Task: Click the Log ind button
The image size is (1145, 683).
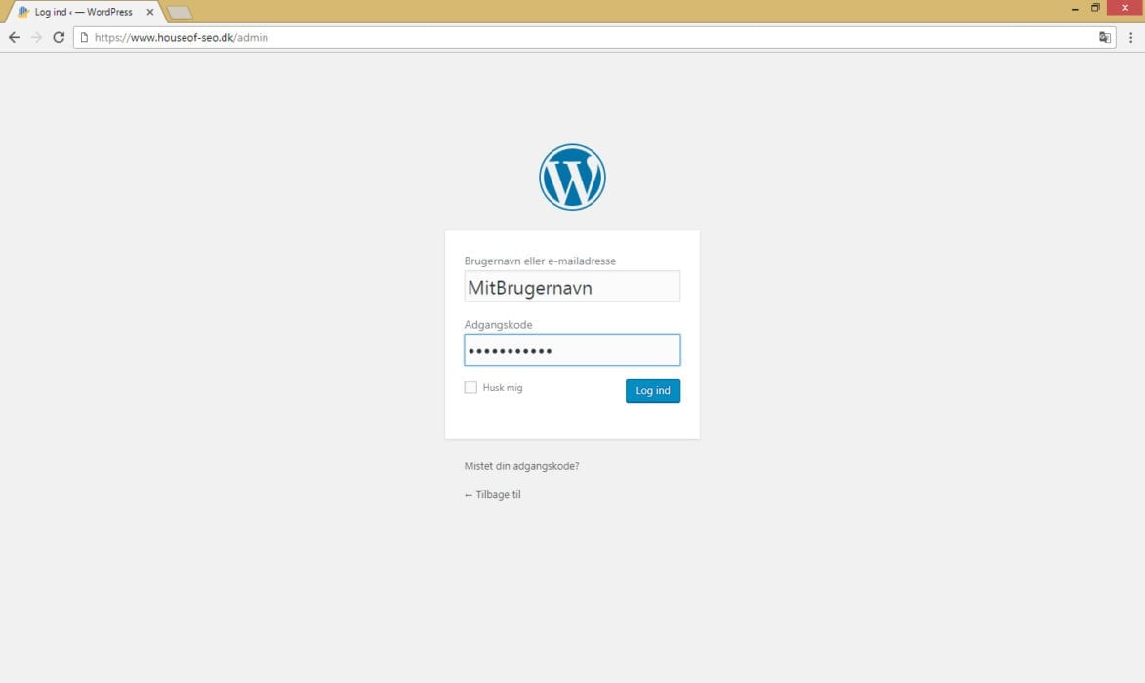Action: pos(653,390)
